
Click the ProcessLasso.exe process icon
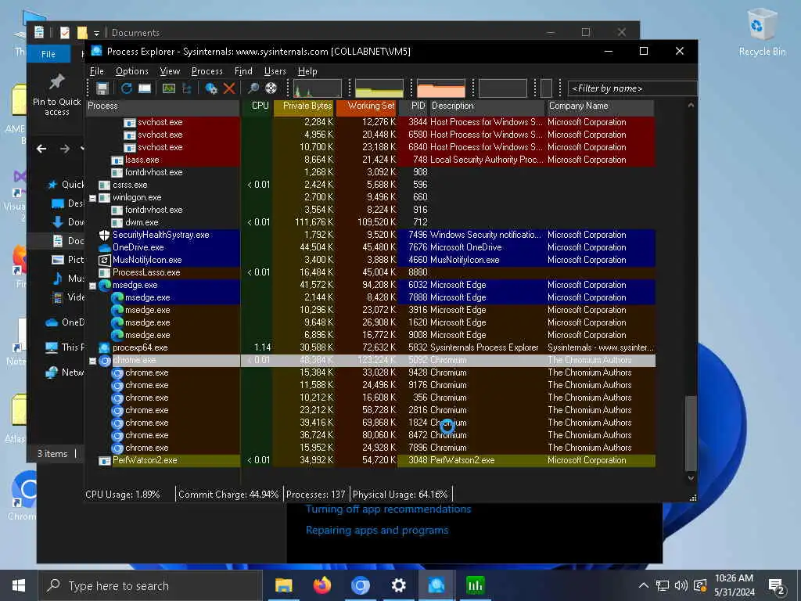click(104, 273)
